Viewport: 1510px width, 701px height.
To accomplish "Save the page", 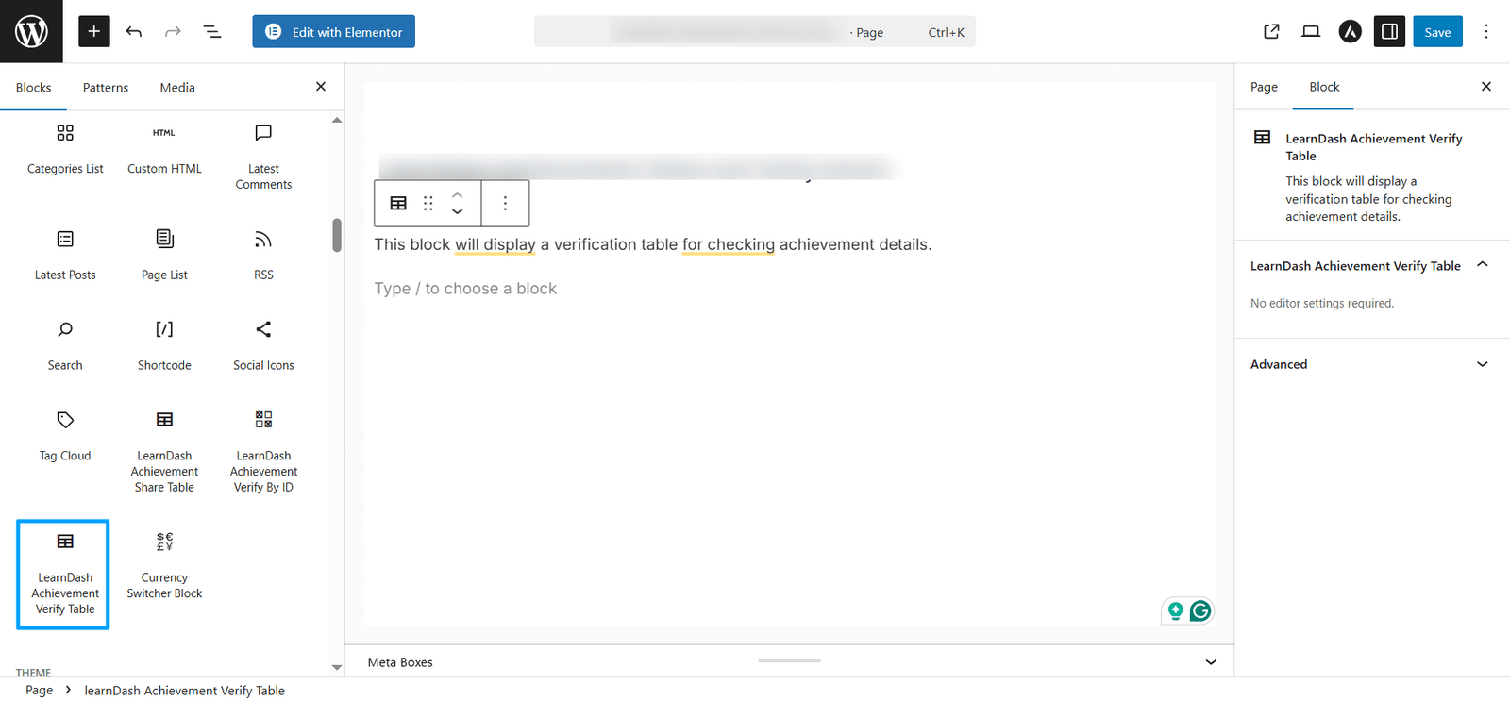I will pyautogui.click(x=1437, y=31).
